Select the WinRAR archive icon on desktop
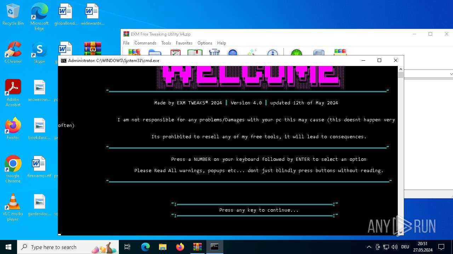 pos(93,49)
